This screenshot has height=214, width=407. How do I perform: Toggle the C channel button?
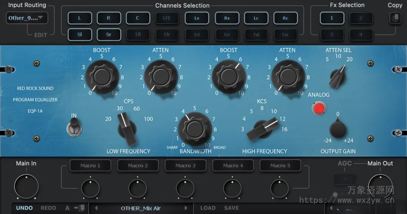(138, 18)
